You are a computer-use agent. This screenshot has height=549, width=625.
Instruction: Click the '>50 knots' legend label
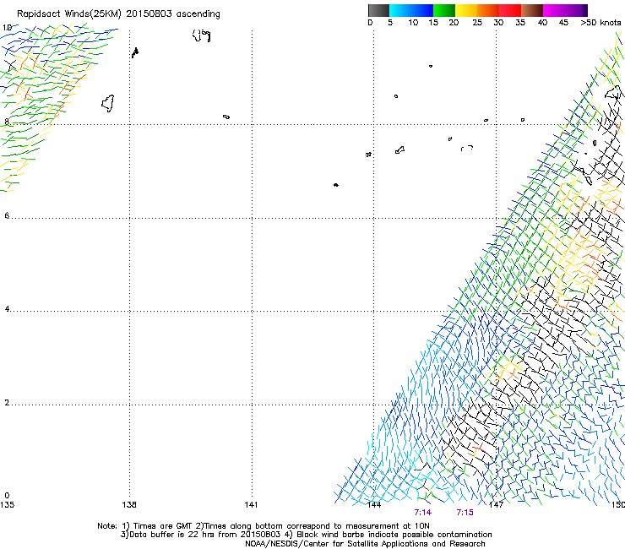click(x=601, y=23)
